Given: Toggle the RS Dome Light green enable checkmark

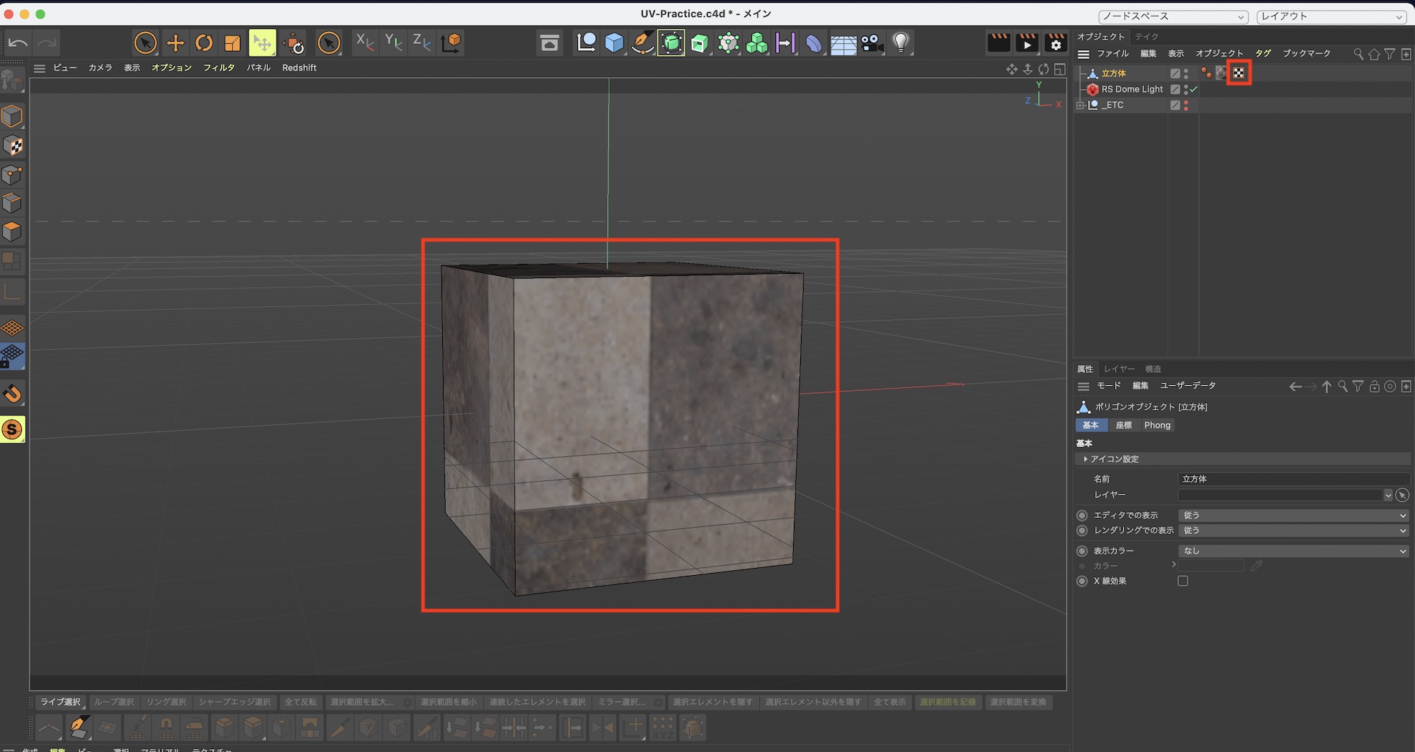Looking at the screenshot, I should tap(1194, 89).
